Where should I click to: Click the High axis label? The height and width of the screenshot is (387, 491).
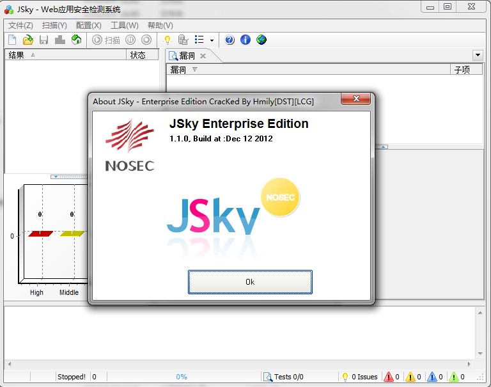36,292
